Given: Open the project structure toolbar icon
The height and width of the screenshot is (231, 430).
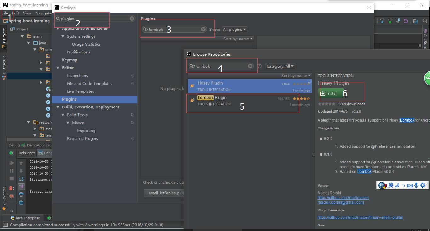Looking at the screenshot, I should point(416,21).
